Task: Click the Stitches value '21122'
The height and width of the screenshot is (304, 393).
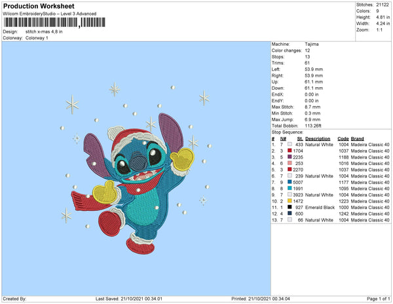Action: (383, 5)
